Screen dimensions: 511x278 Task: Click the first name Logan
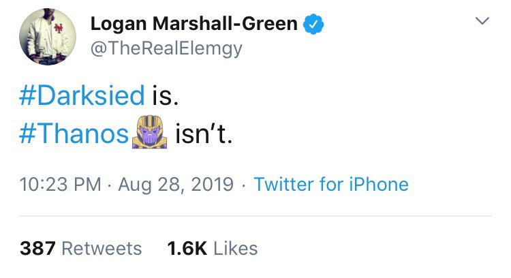119,25
